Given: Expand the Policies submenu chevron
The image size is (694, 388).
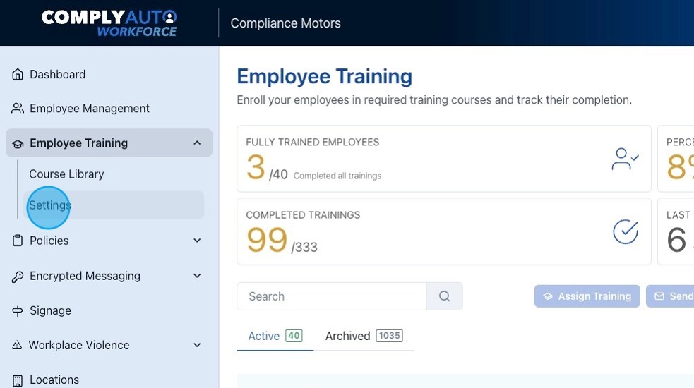Looking at the screenshot, I should point(197,241).
